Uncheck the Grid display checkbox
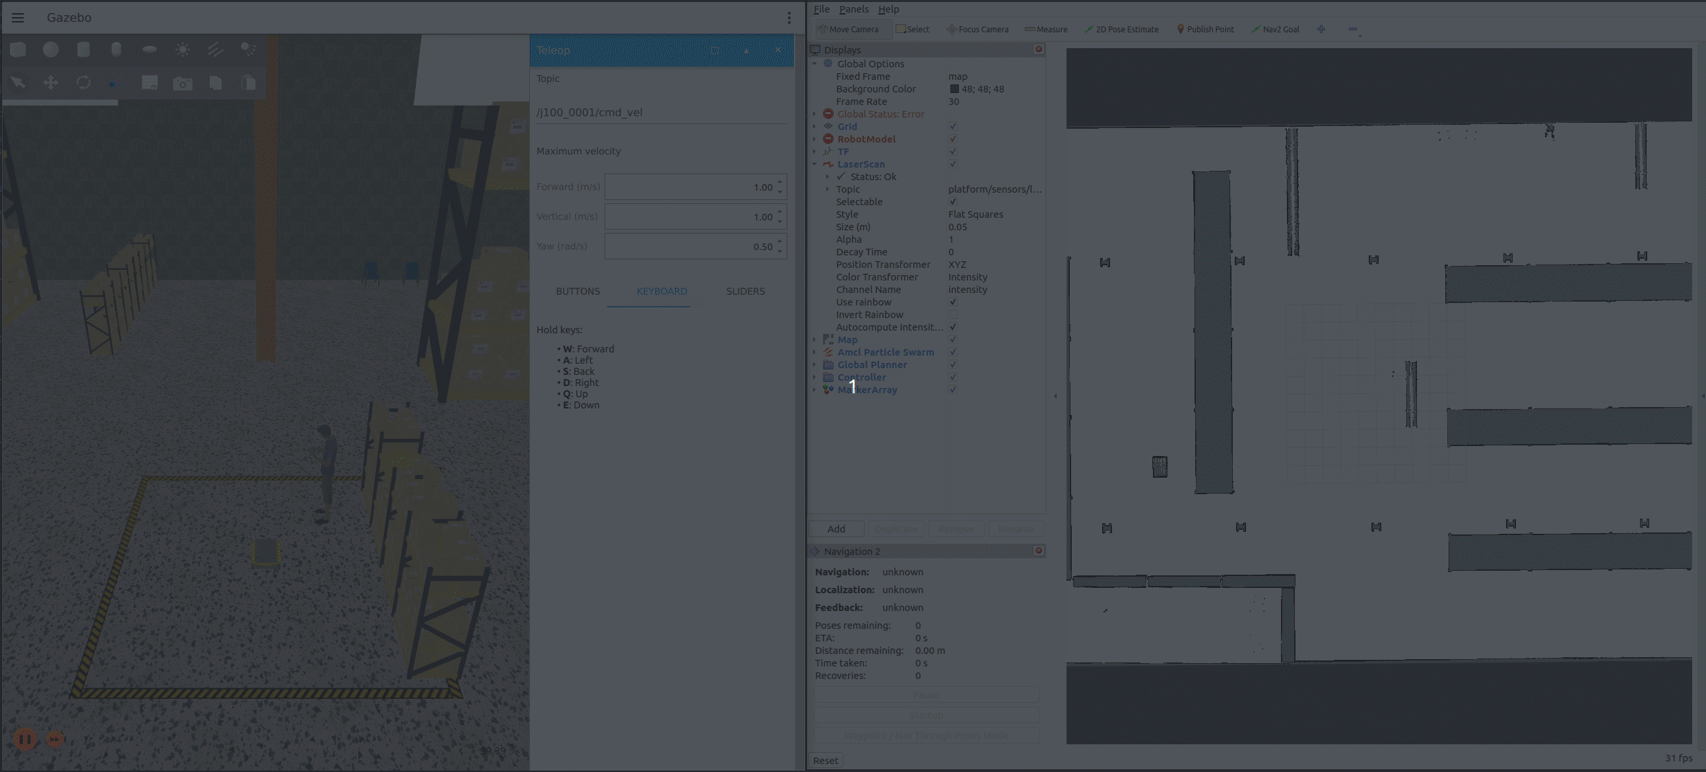This screenshot has width=1706, height=772. coord(952,127)
